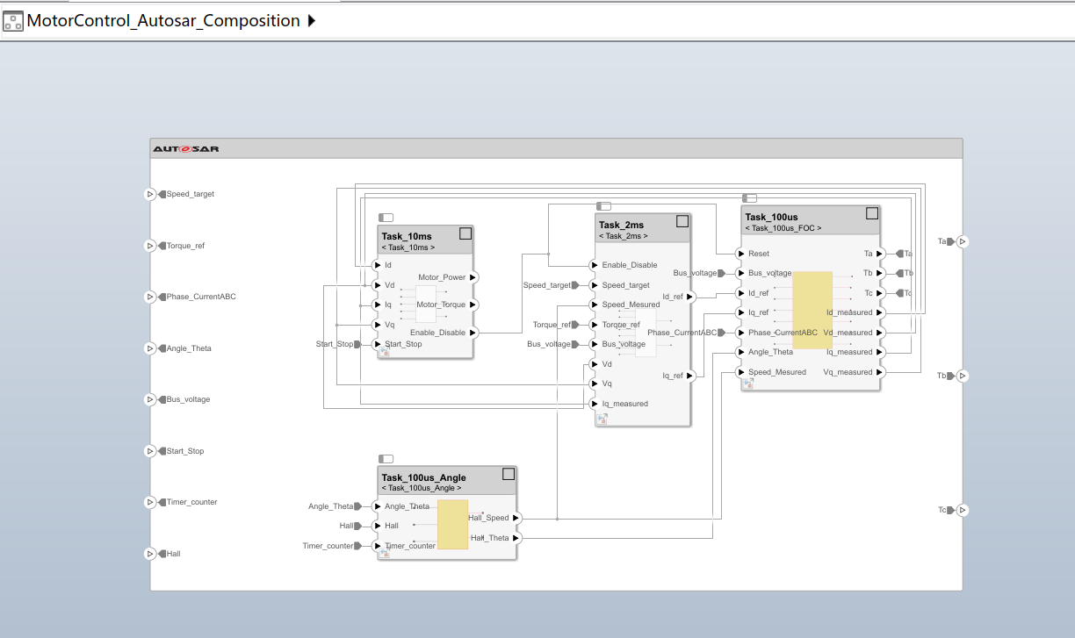Screen dimensions: 1075x638
Task: Click the Ta outport icon on the right
Action: click(x=963, y=241)
